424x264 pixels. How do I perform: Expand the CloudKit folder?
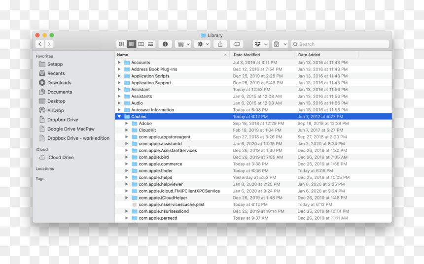[x=127, y=130]
